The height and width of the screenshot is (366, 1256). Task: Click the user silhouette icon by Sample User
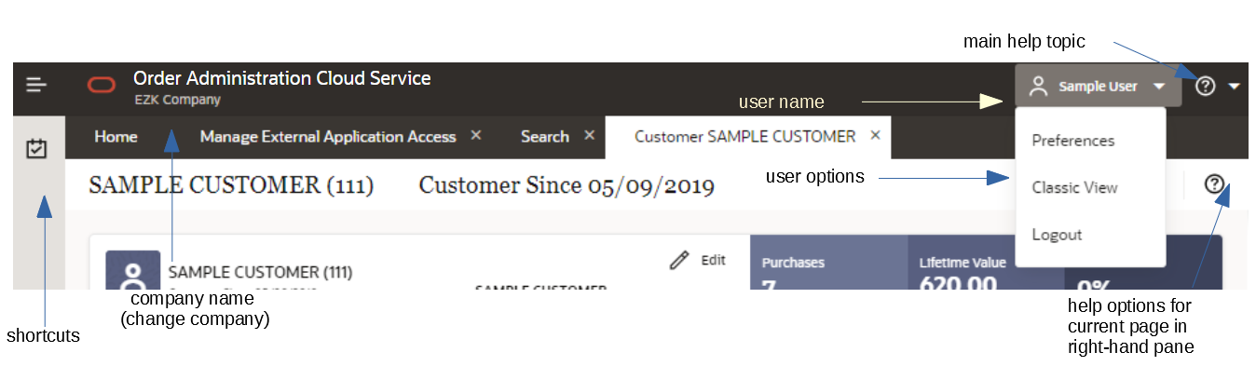(1037, 86)
